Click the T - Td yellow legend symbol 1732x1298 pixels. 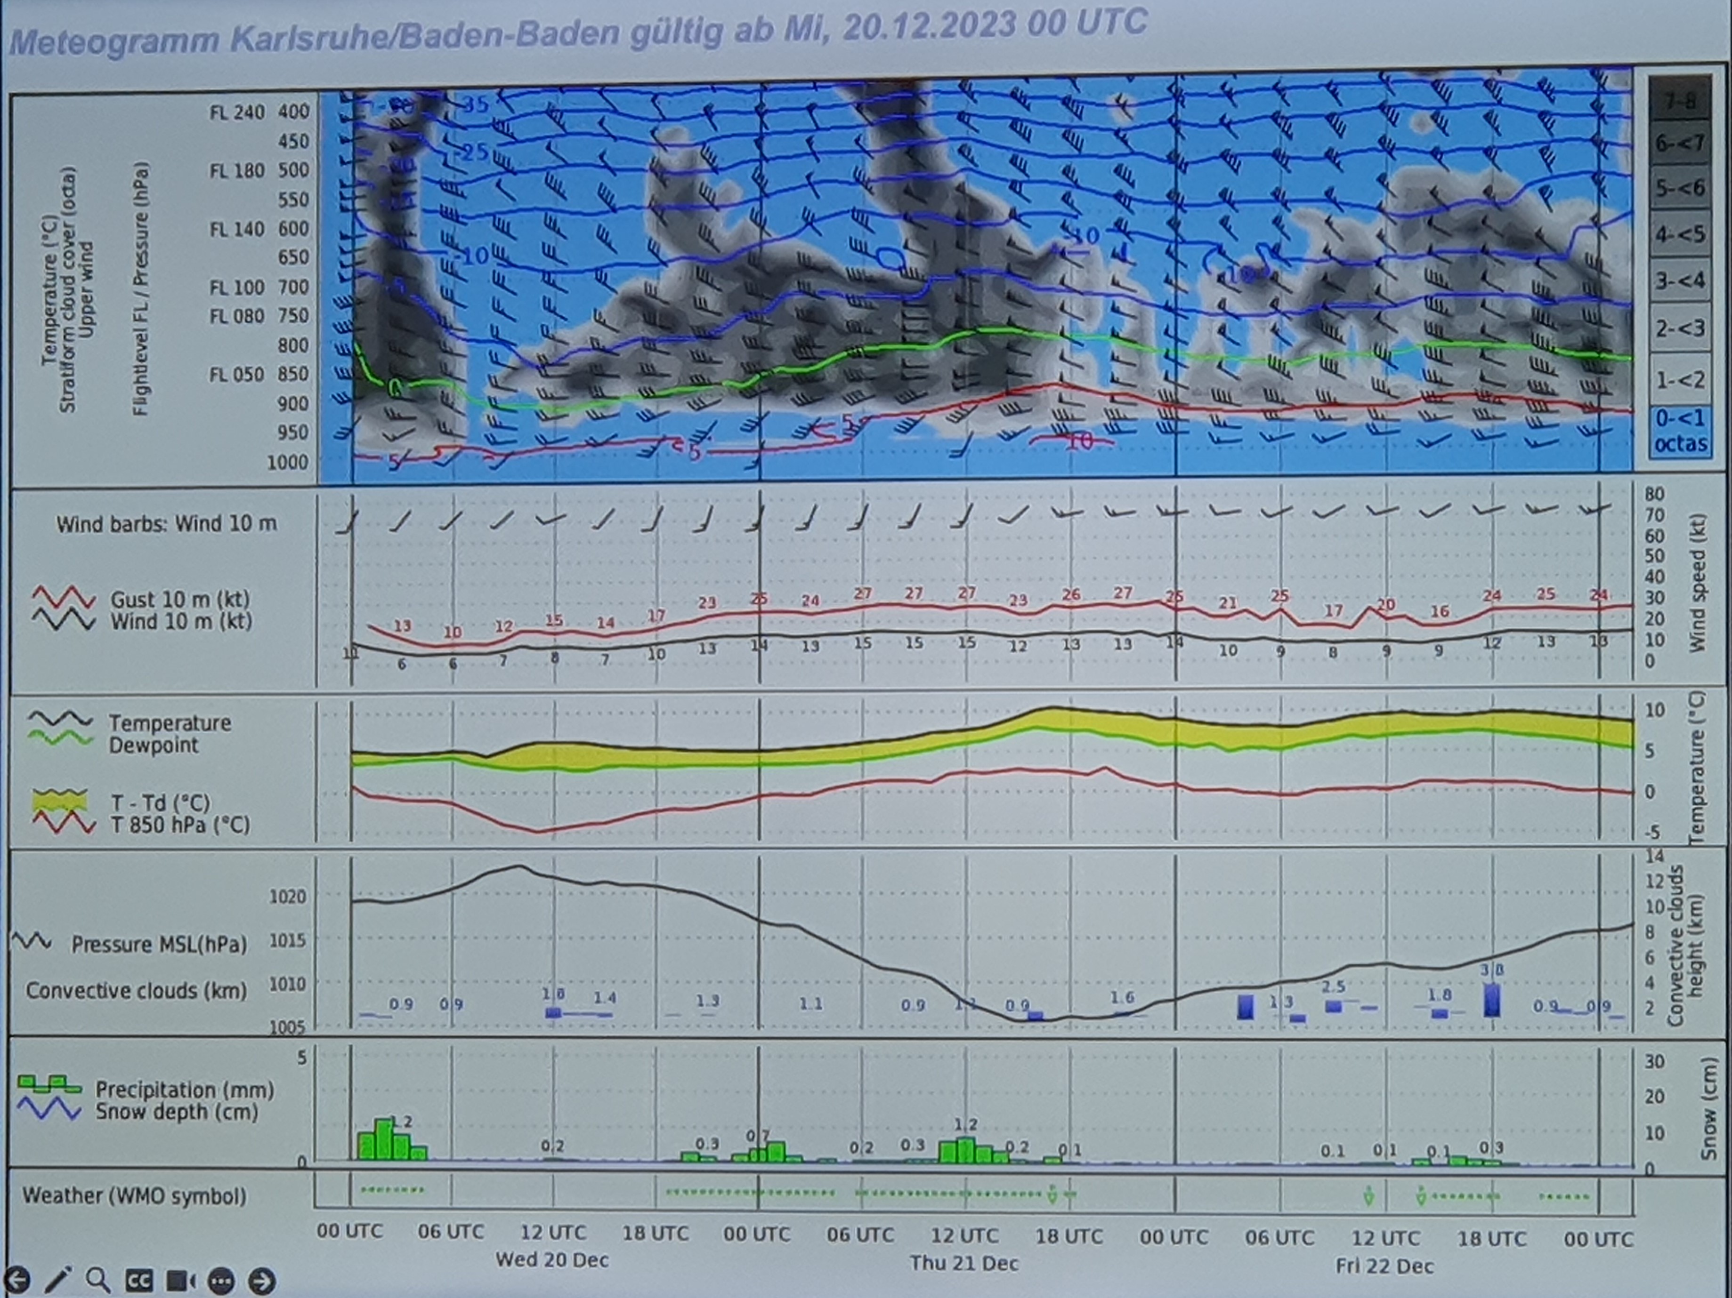(x=59, y=801)
